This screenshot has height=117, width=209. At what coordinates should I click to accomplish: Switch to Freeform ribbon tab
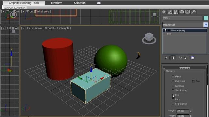tap(56, 3)
